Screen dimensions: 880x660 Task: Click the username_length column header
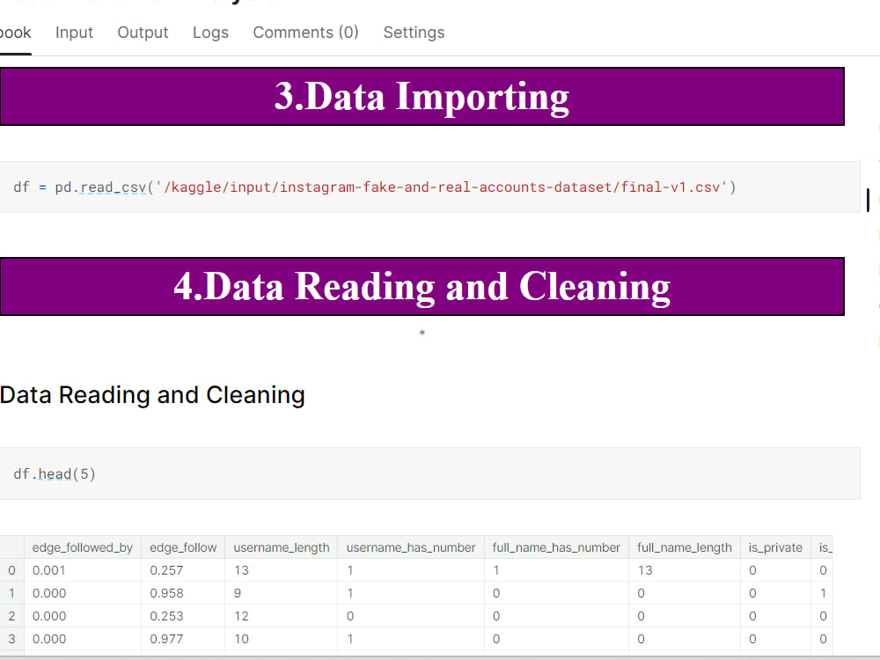click(281, 546)
